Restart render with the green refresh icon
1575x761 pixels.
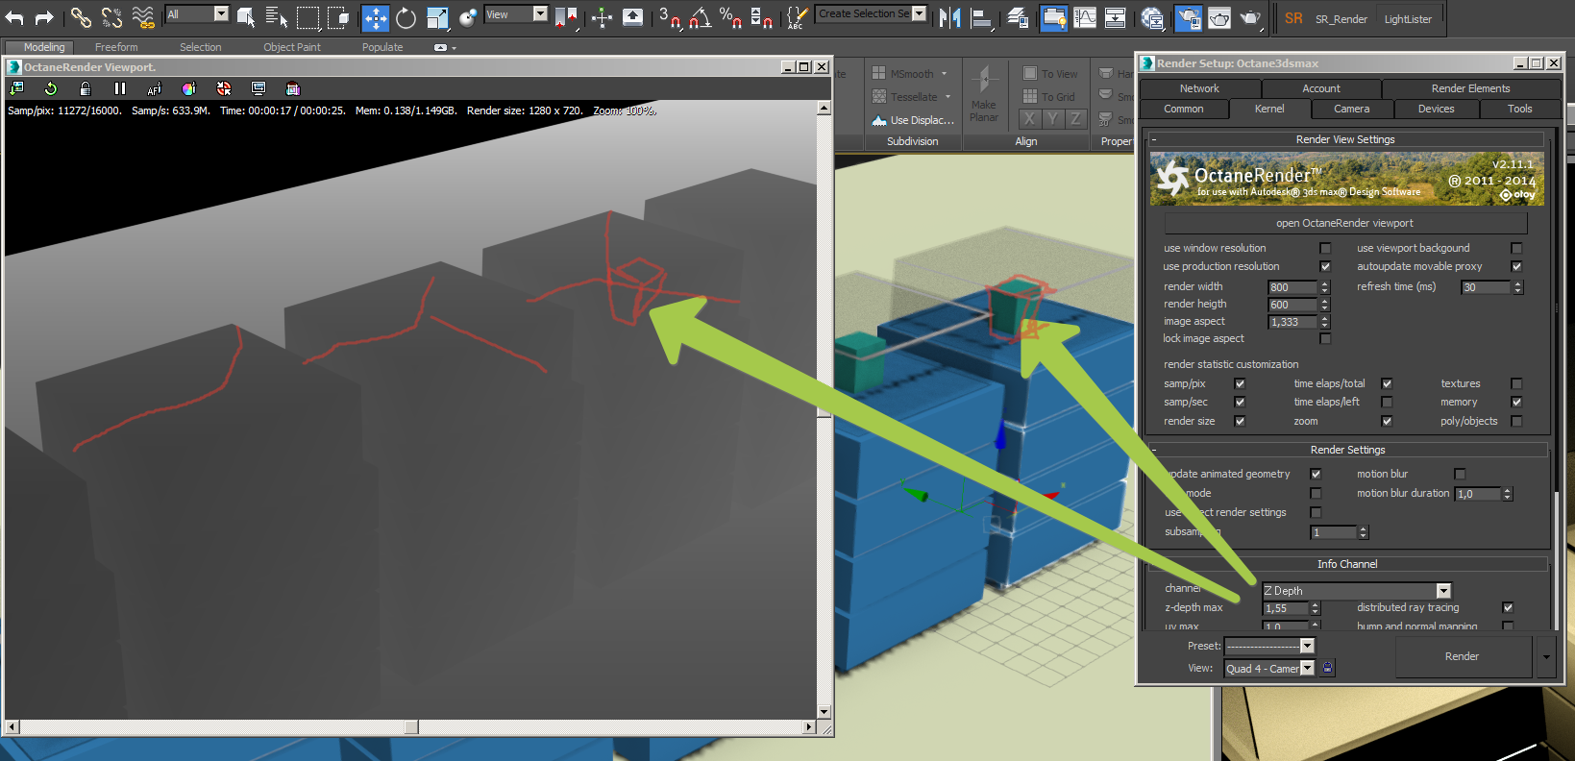tap(51, 88)
